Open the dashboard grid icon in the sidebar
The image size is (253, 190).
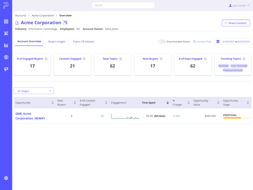pyautogui.click(x=6, y=22)
